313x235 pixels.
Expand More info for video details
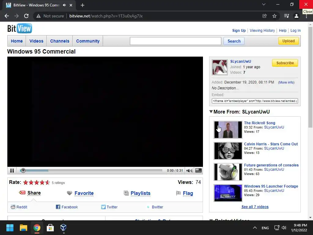[286, 82]
